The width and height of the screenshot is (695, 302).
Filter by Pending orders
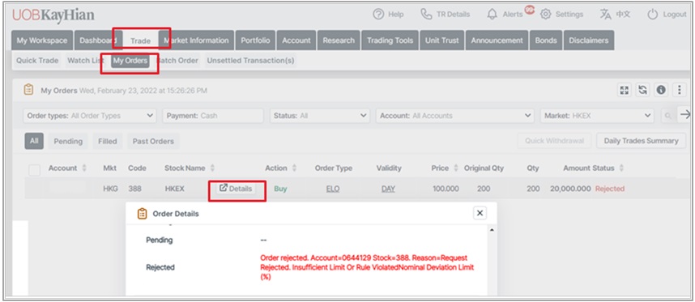pyautogui.click(x=68, y=141)
